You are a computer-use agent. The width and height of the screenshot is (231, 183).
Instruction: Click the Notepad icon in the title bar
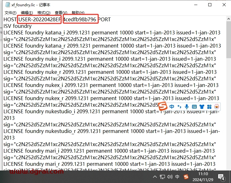tap(7, 5)
